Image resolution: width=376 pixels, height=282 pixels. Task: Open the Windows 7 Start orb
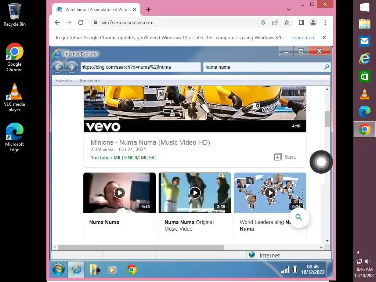tap(58, 270)
